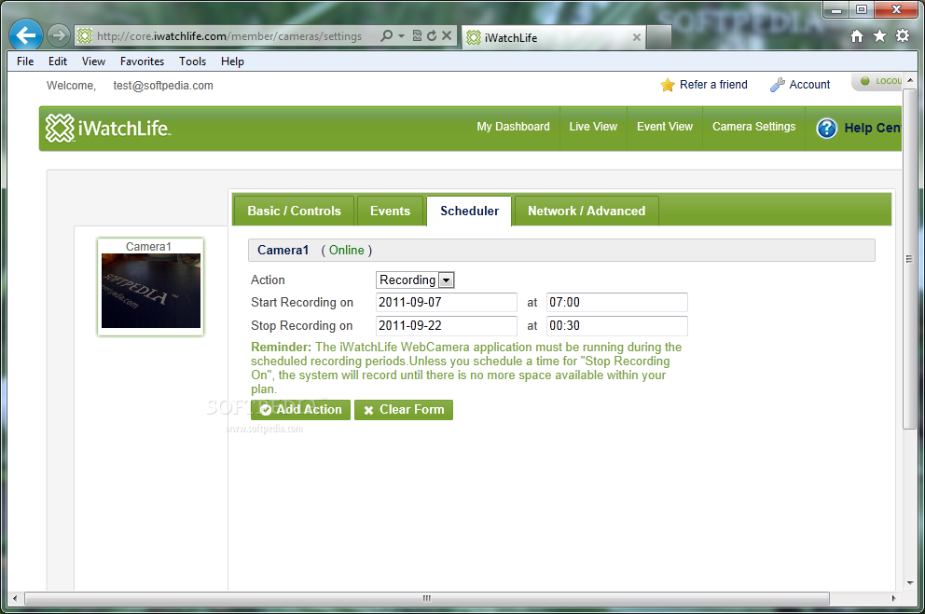Select the iWatchLife browser tab
This screenshot has height=614, width=925.
point(554,37)
